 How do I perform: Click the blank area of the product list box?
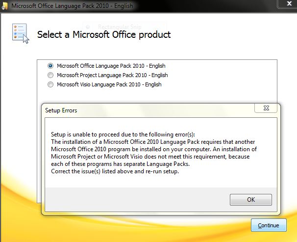(221, 79)
